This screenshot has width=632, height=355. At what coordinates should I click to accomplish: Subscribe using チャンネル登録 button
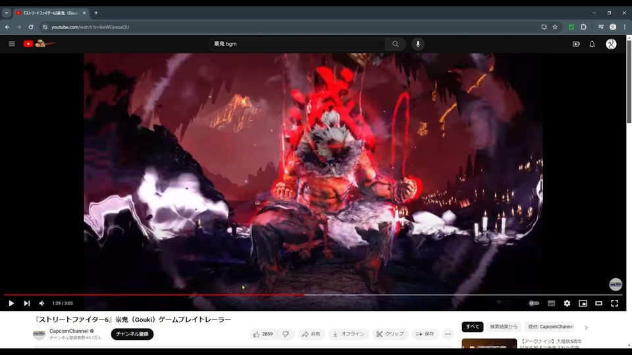coord(132,334)
